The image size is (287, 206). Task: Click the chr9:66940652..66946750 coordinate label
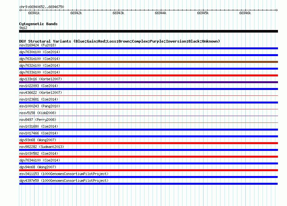pyautogui.click(x=42, y=7)
